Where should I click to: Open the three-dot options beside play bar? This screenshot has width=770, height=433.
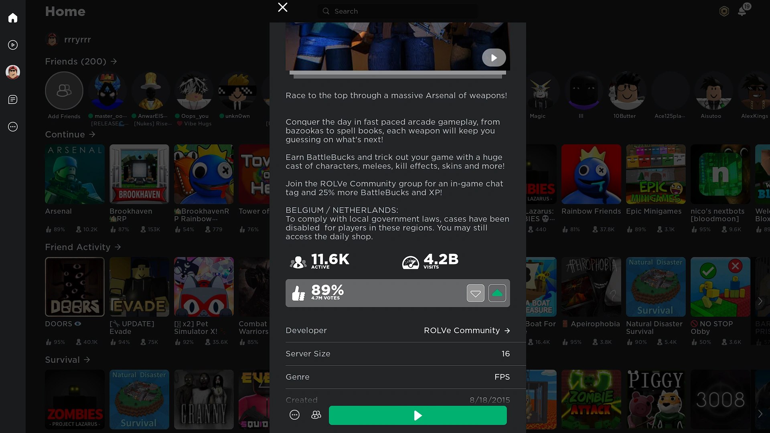click(x=294, y=415)
